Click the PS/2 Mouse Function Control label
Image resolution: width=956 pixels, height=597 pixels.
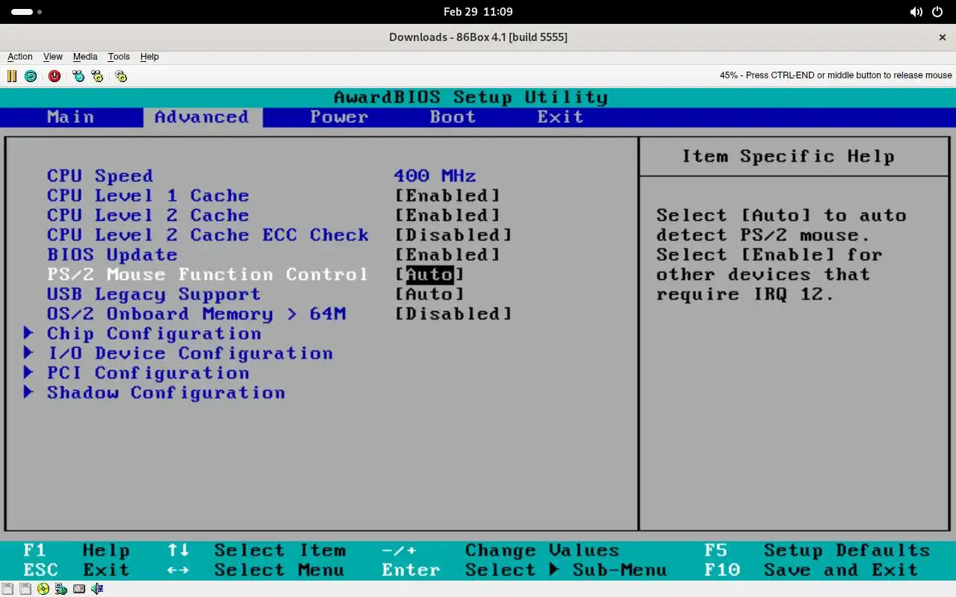tap(208, 275)
